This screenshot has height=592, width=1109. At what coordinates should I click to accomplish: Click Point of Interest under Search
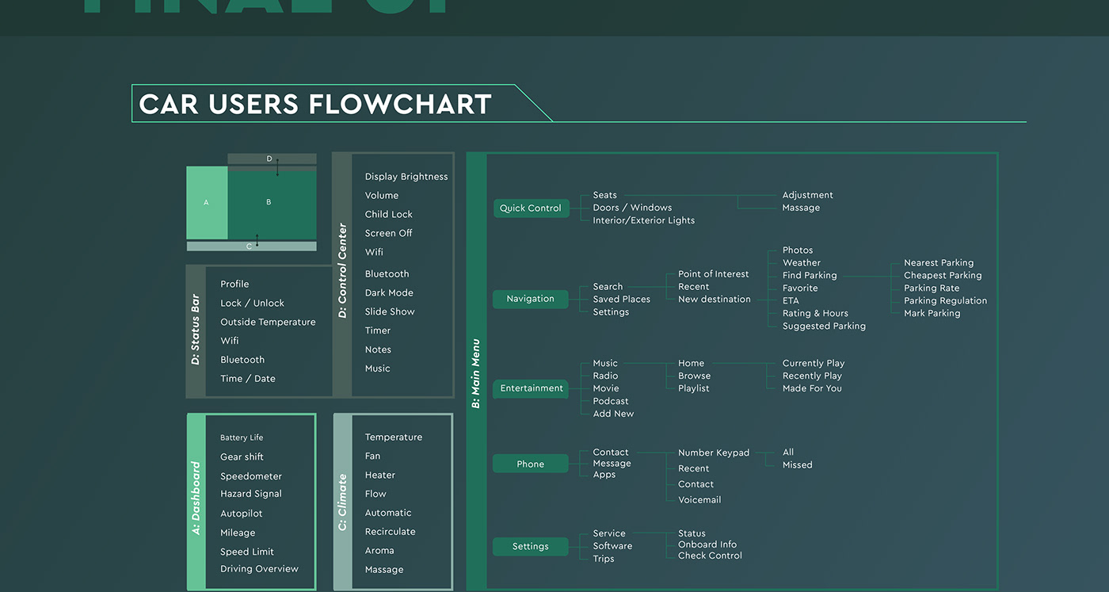click(x=713, y=274)
